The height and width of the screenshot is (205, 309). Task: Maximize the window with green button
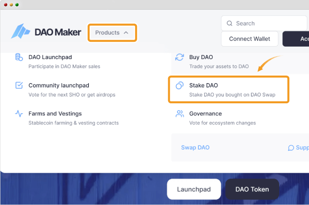click(17, 5)
